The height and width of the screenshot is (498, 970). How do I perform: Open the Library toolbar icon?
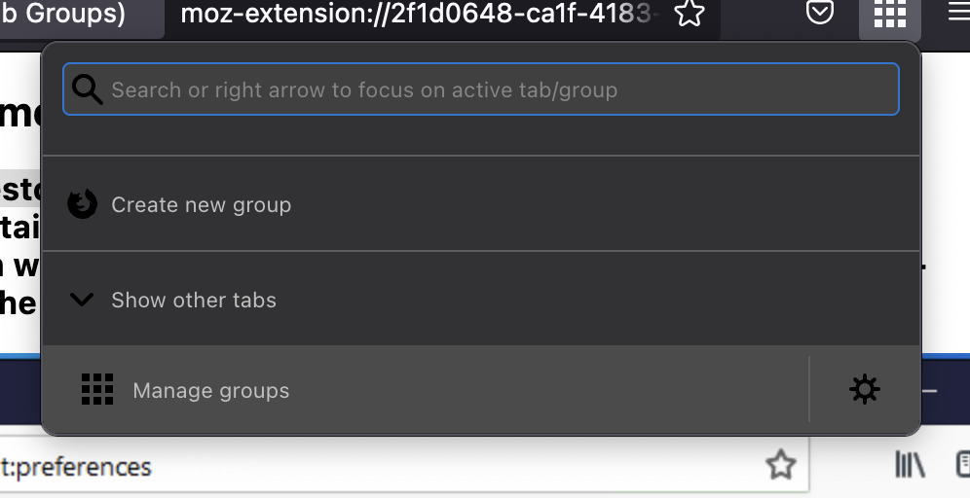point(910,465)
